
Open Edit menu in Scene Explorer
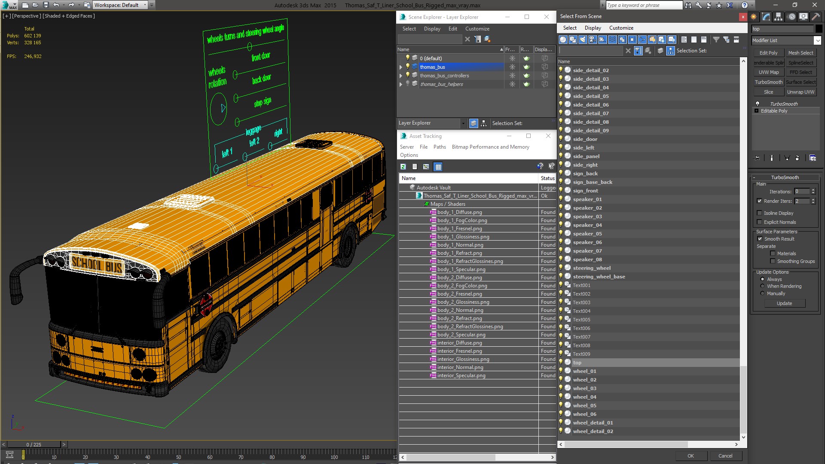(x=452, y=29)
